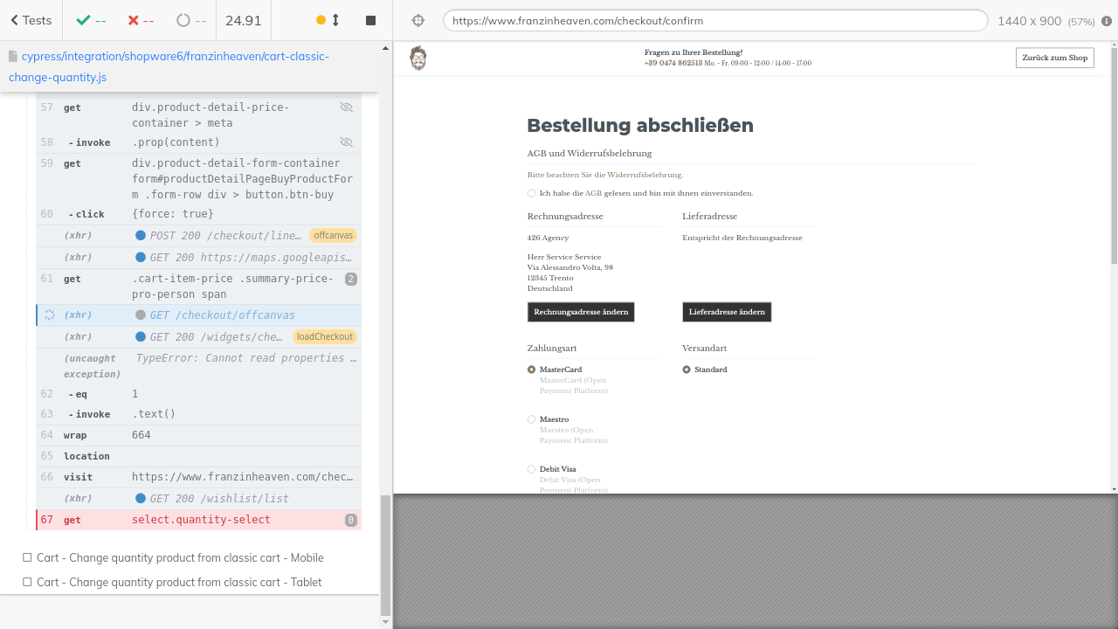The height and width of the screenshot is (629, 1118).
Task: Click the loadCheckout alias badge
Action: tap(324, 337)
